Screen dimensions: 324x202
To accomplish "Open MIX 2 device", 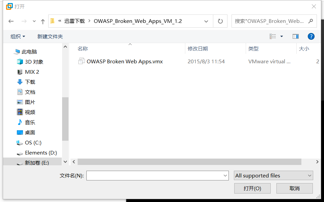I will point(32,72).
